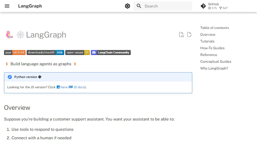Follow the 'here' JS version link
This screenshot has width=257, height=144.
coord(64,87)
